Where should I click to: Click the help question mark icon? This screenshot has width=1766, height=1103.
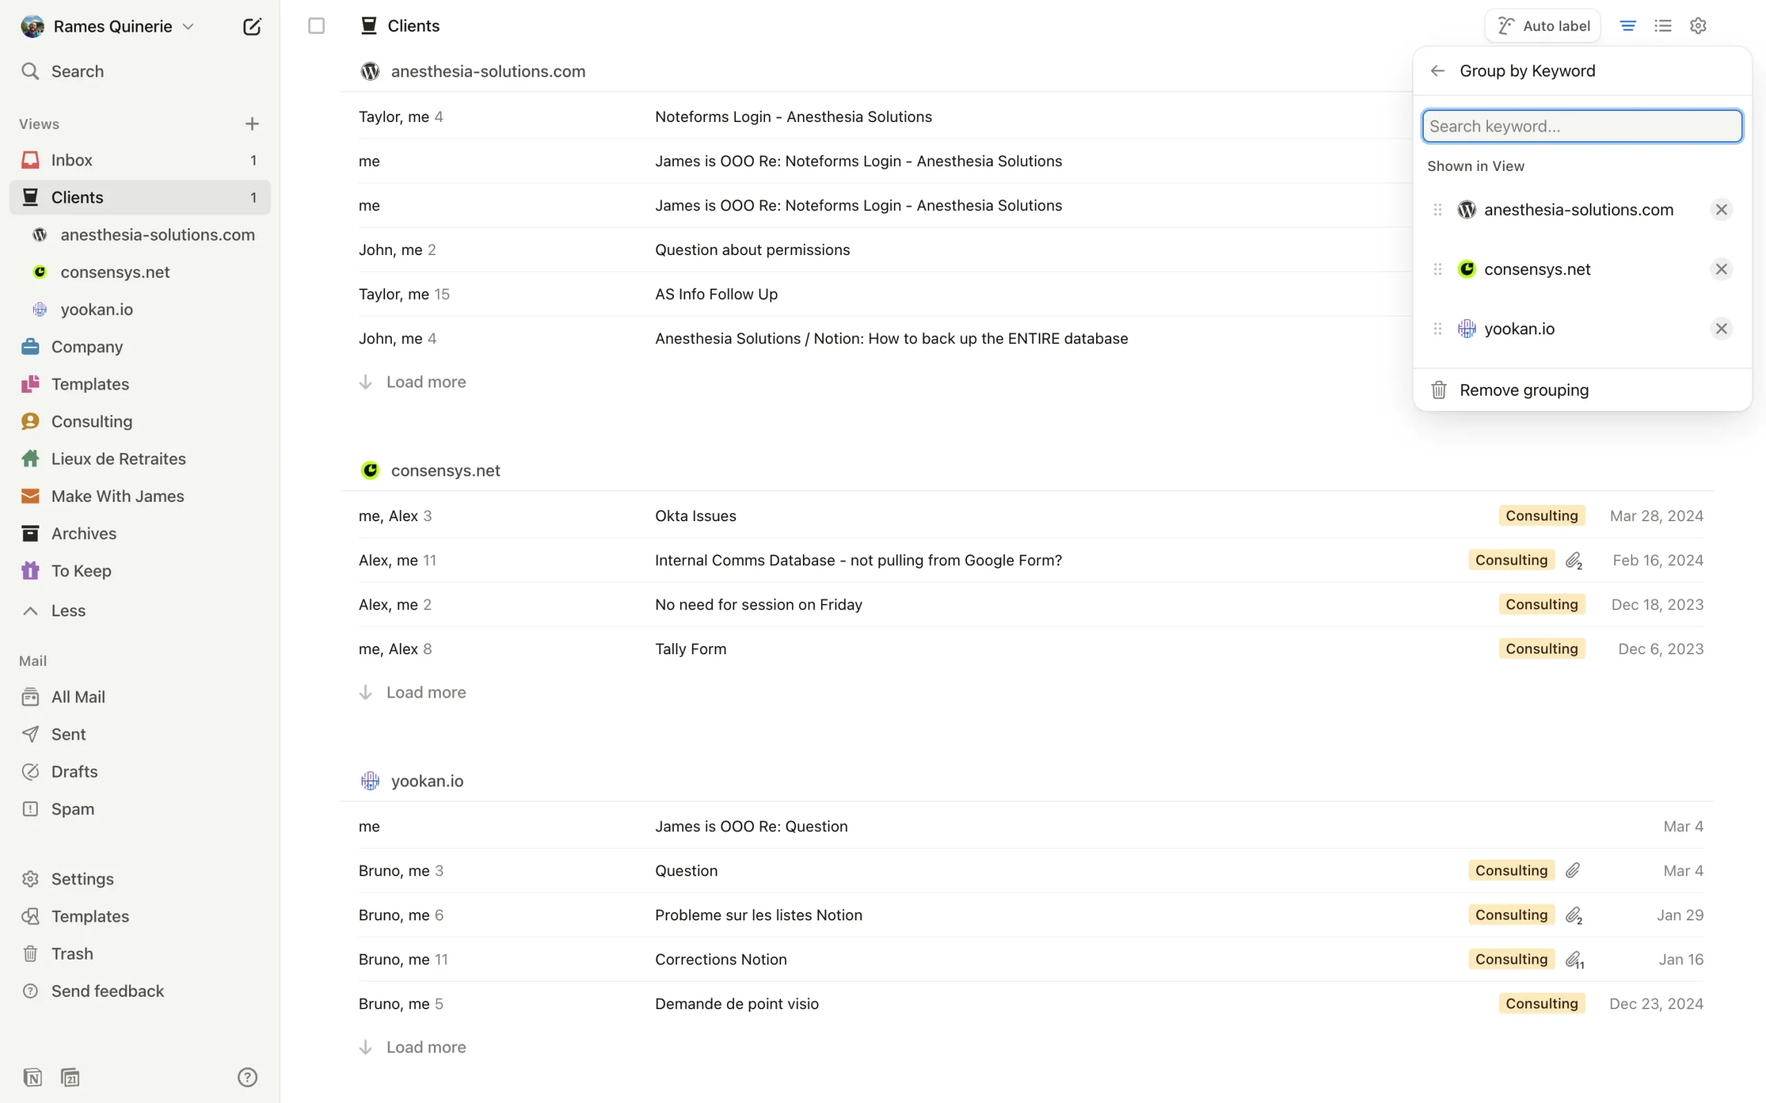click(x=248, y=1077)
